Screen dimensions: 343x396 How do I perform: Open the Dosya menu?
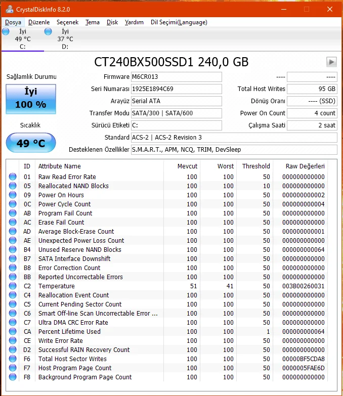[x=13, y=22]
